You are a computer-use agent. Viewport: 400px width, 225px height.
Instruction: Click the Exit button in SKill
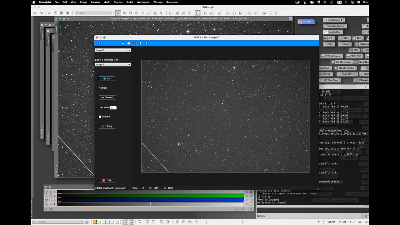107,180
